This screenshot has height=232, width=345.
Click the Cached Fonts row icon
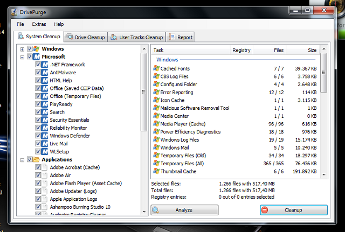(x=156, y=68)
